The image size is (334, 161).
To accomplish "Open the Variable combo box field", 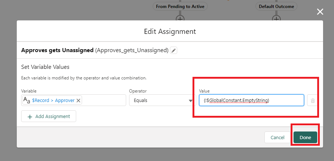I will (104, 101).
